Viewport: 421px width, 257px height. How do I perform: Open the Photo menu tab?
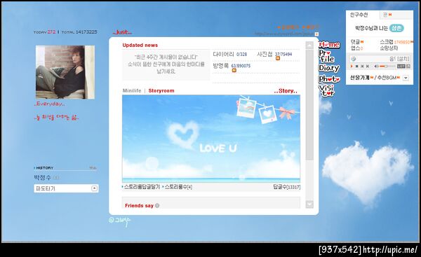pos(329,79)
